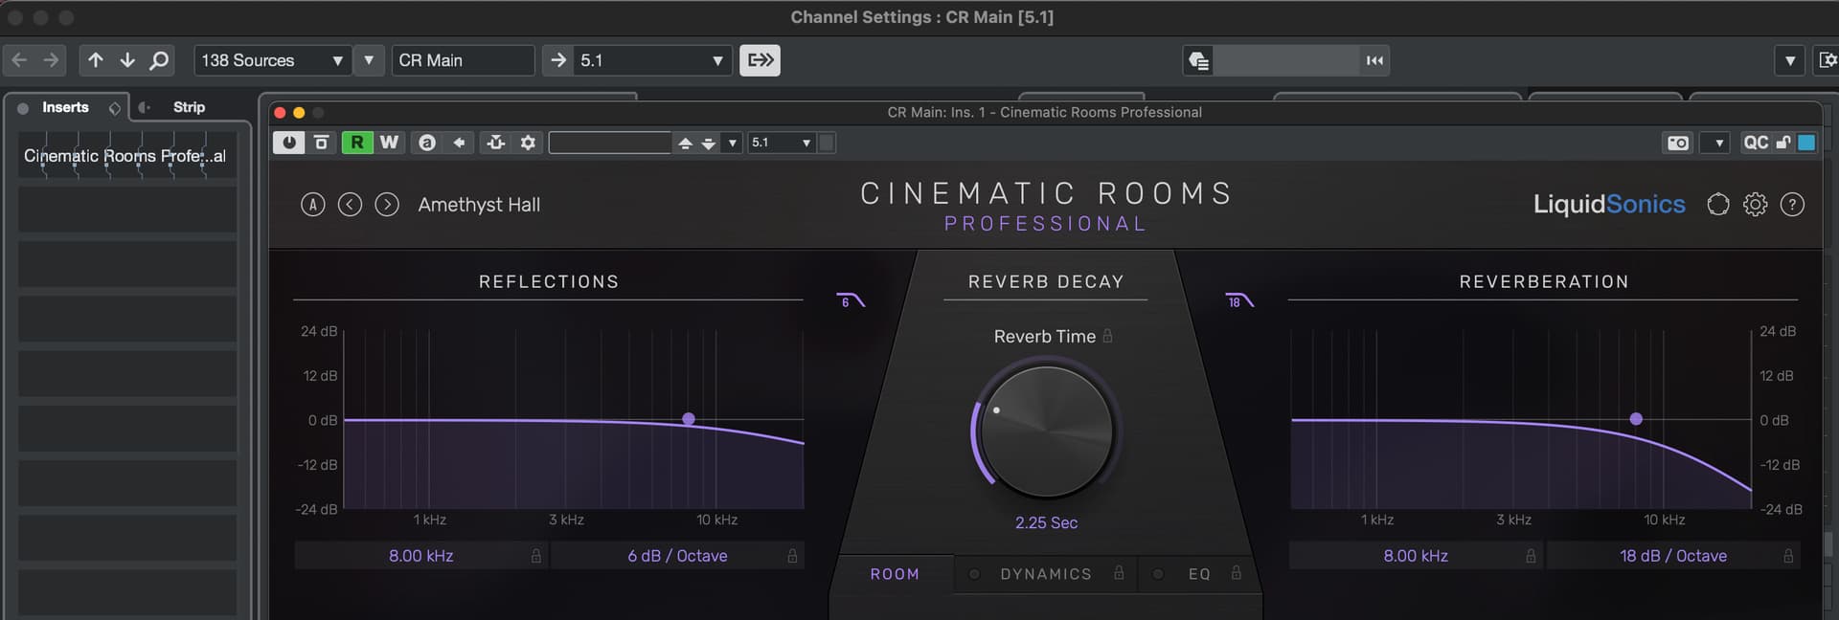Toggle the plugin activate power button
1839x620 pixels.
coord(288,143)
